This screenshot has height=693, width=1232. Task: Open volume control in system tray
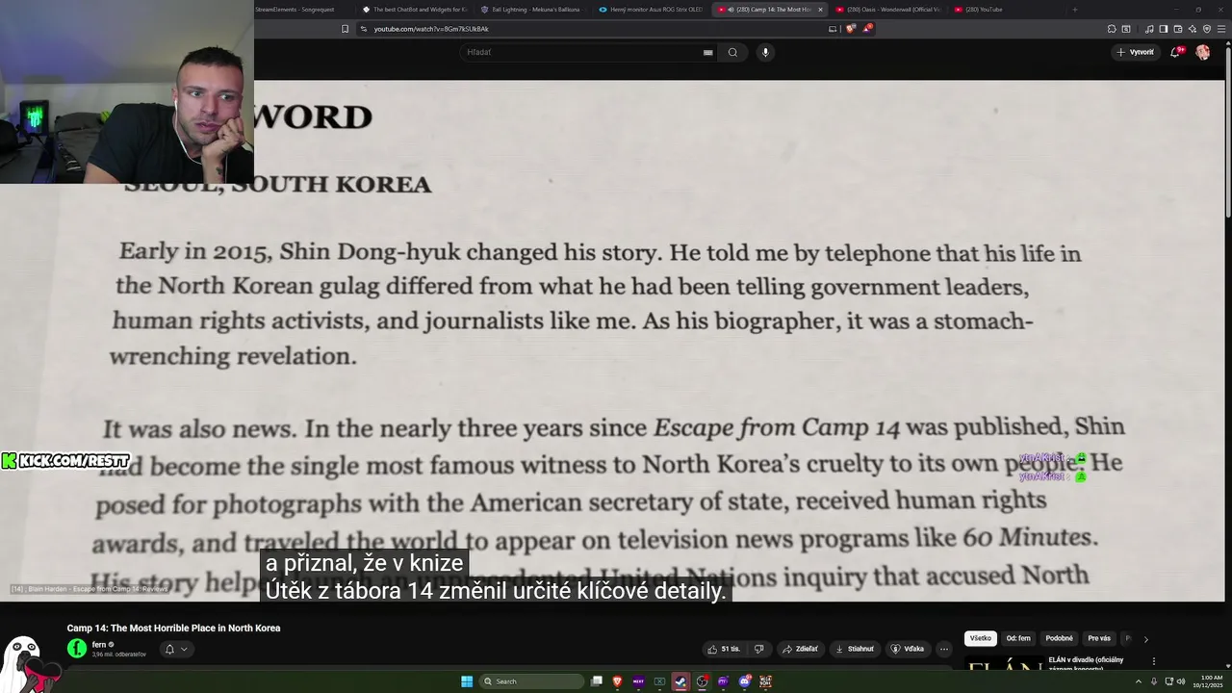(1181, 681)
